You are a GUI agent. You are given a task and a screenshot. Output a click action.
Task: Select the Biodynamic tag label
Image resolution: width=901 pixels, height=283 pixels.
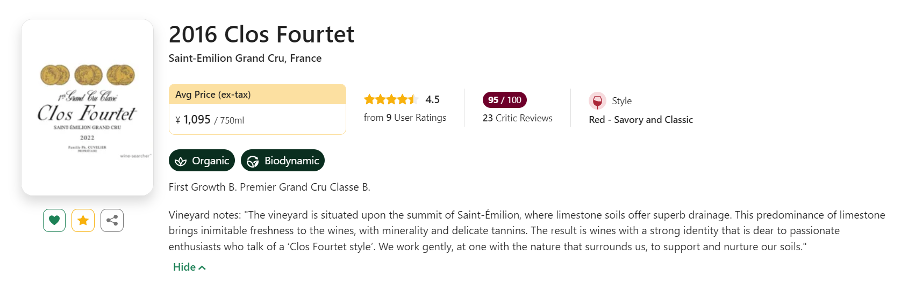click(291, 161)
